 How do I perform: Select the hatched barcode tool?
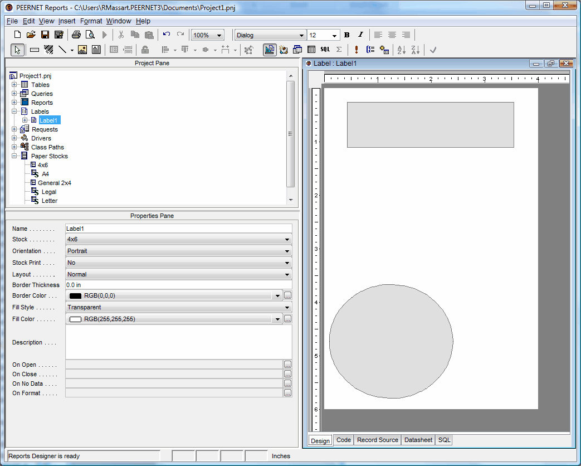48,50
